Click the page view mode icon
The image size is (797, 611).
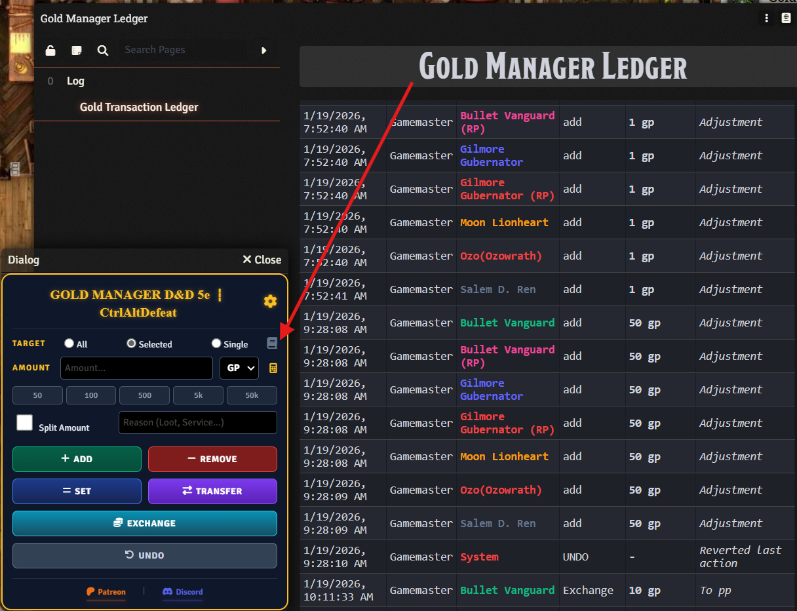[x=77, y=50]
